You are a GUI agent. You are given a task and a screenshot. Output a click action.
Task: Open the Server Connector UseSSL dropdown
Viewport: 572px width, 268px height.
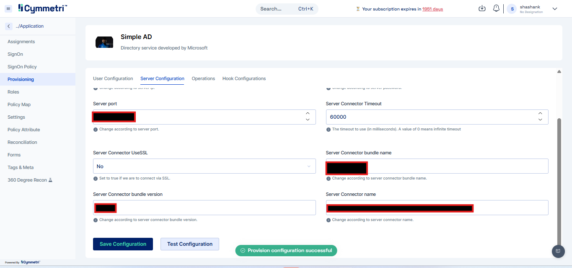[x=204, y=166]
